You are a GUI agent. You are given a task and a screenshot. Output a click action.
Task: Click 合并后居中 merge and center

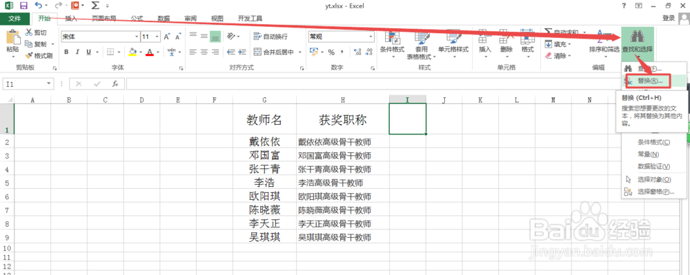pos(274,52)
